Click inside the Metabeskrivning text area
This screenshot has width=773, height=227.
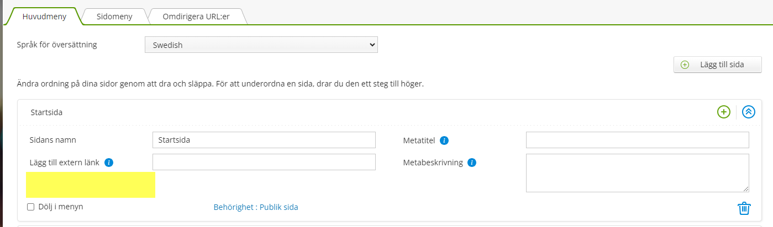pos(637,172)
